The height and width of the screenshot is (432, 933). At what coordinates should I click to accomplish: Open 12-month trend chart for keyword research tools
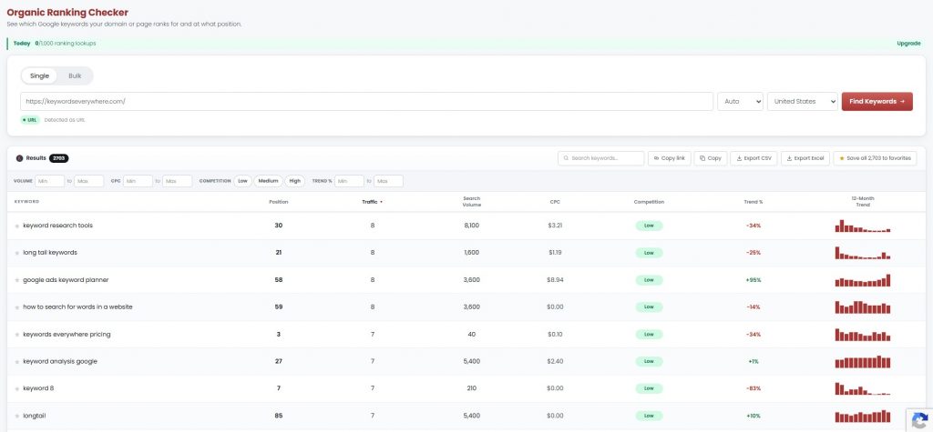863,226
